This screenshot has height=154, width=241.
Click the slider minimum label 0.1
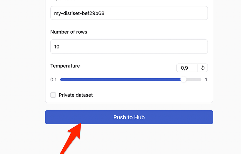coord(53,80)
